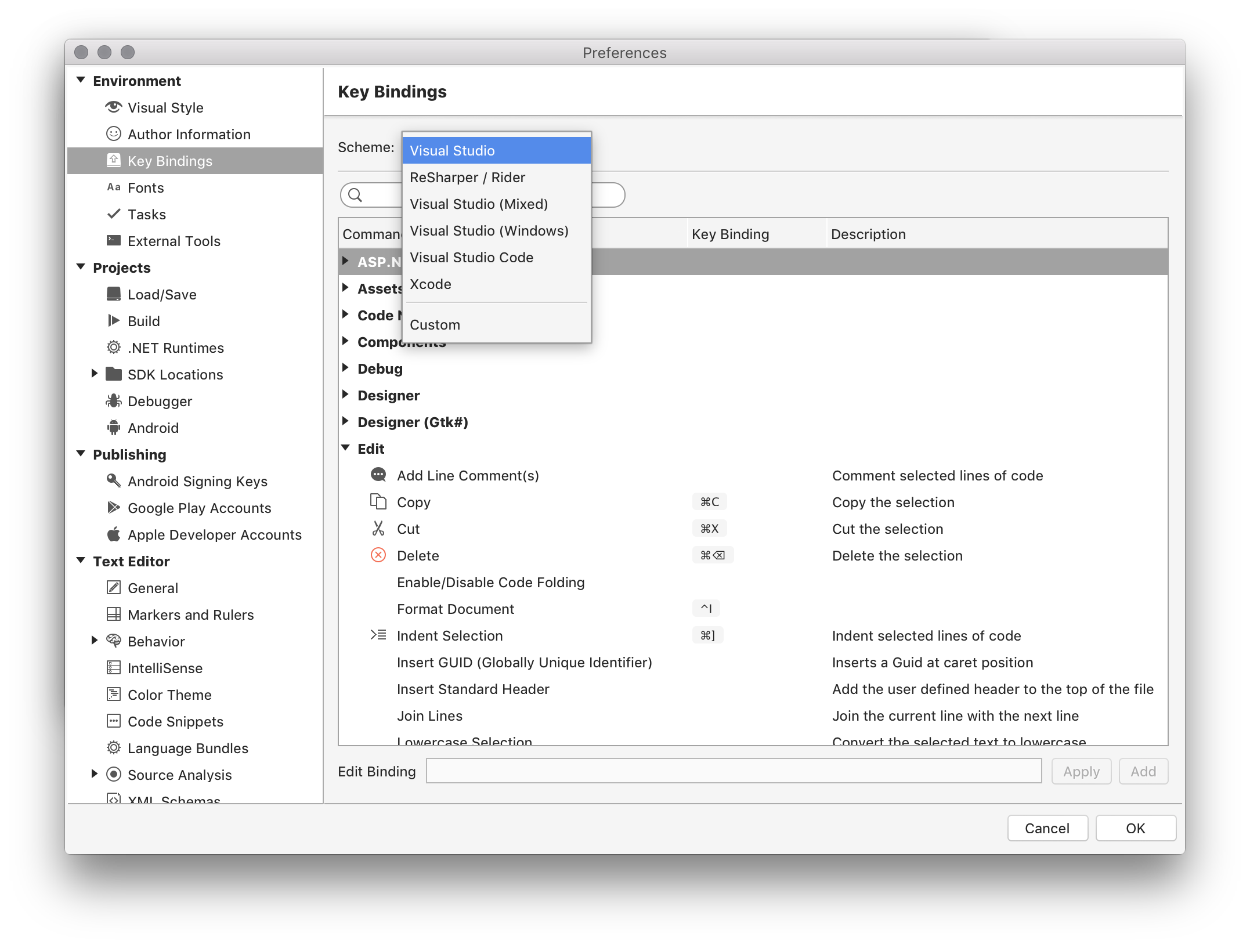
Task: Click the Code Snippets icon
Action: (114, 721)
